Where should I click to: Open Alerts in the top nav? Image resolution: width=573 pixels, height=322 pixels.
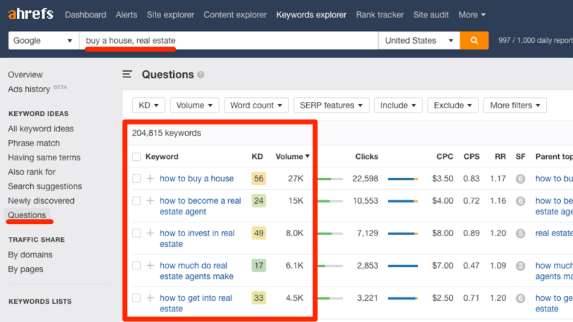click(x=127, y=15)
